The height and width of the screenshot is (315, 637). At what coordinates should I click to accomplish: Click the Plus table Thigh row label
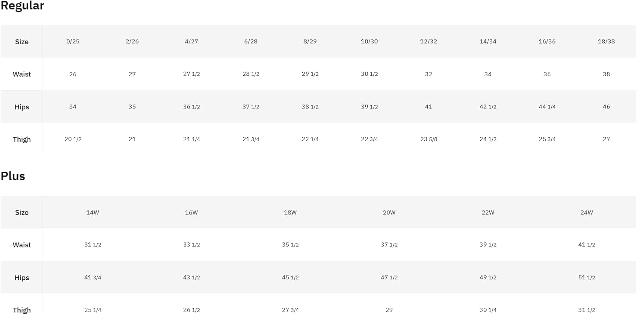(22, 310)
